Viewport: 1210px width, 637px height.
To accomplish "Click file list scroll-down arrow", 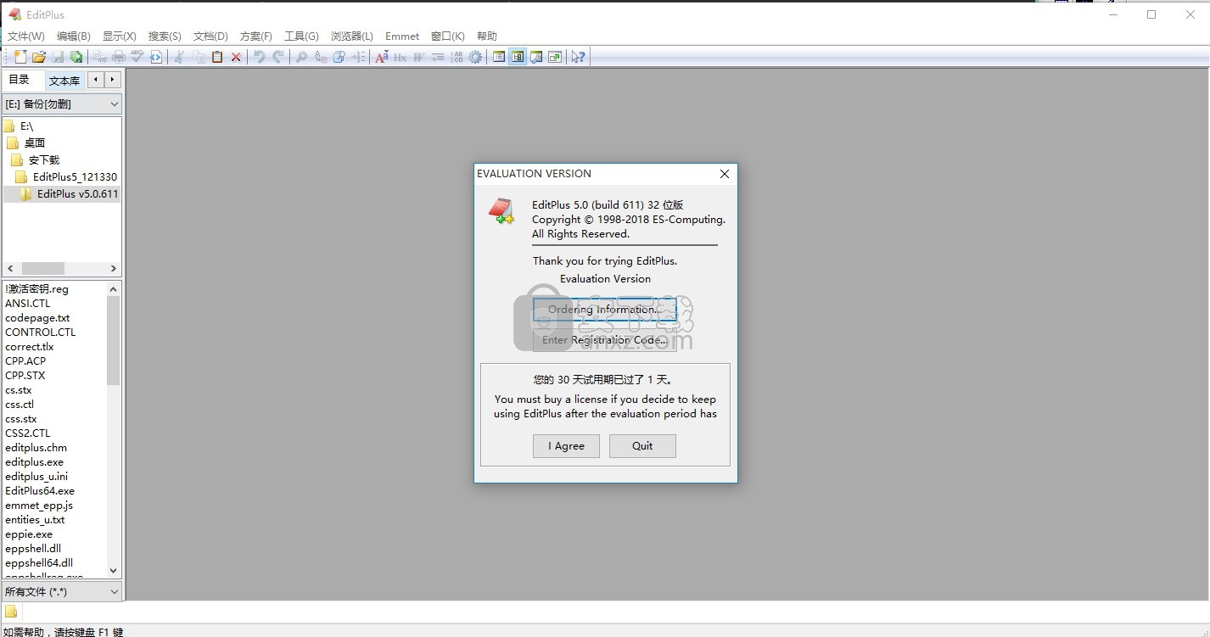I will [x=114, y=571].
